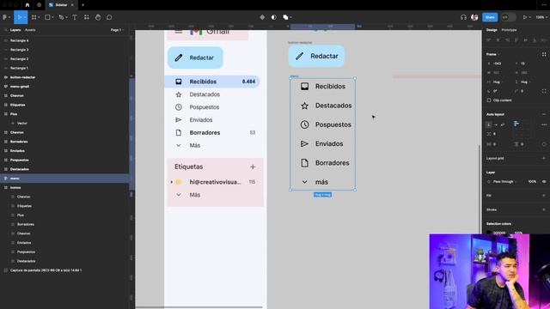Click the Create component icon

[262, 17]
